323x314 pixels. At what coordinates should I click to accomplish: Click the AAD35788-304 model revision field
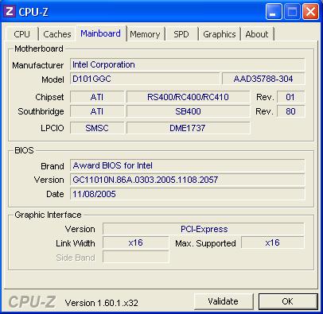(263, 79)
